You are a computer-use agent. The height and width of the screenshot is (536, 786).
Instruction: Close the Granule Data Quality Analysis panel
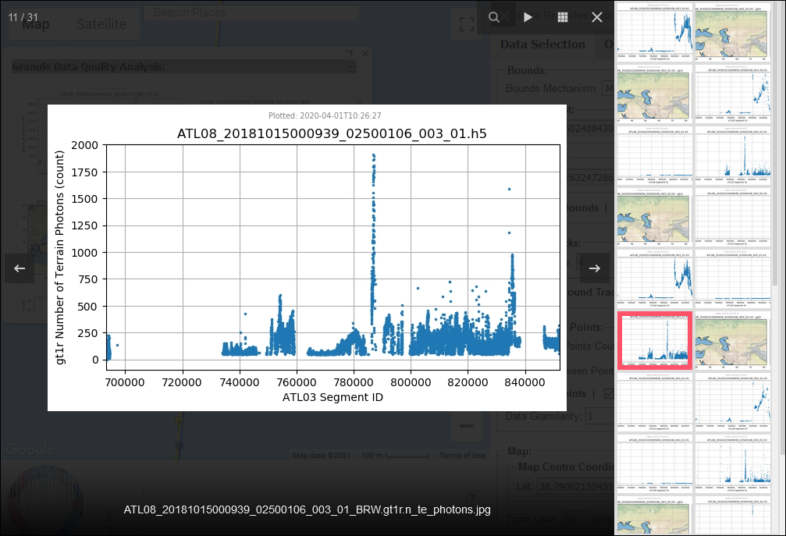365,54
